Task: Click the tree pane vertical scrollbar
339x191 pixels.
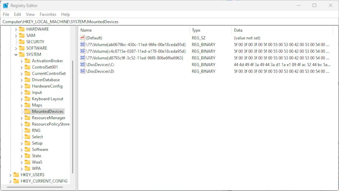Action: point(73,117)
